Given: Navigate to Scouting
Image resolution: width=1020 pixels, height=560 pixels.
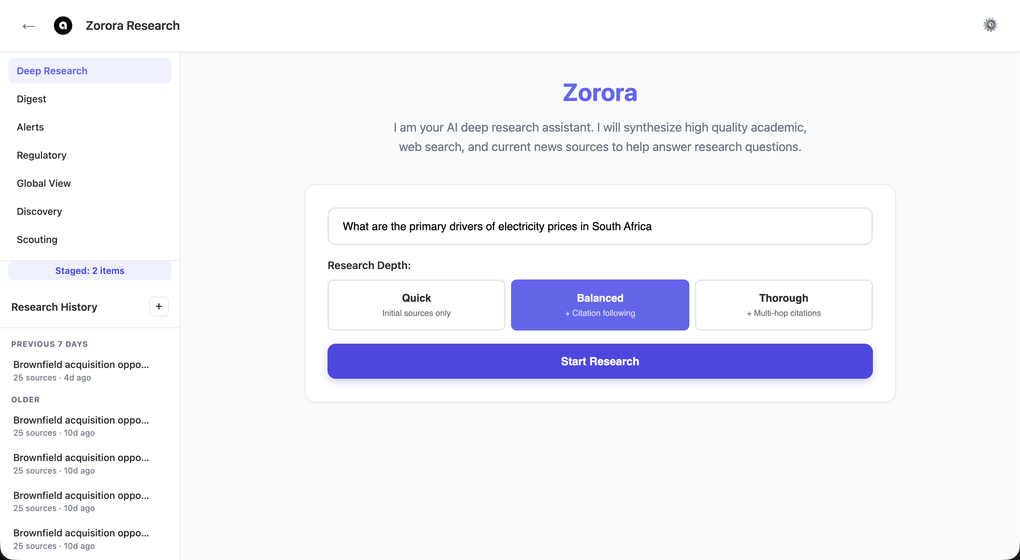Looking at the screenshot, I should [x=37, y=240].
